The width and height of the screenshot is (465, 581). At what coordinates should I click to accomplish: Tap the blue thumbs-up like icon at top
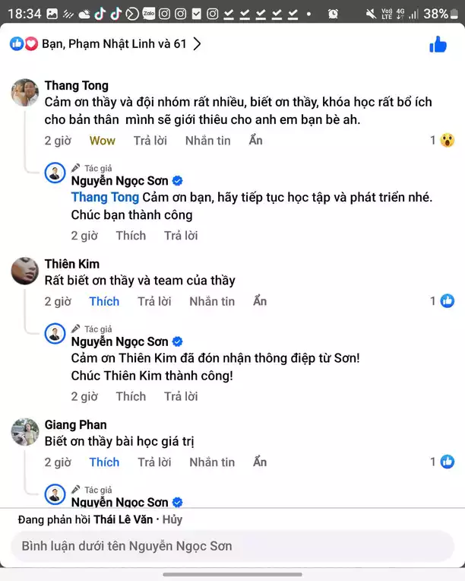438,44
